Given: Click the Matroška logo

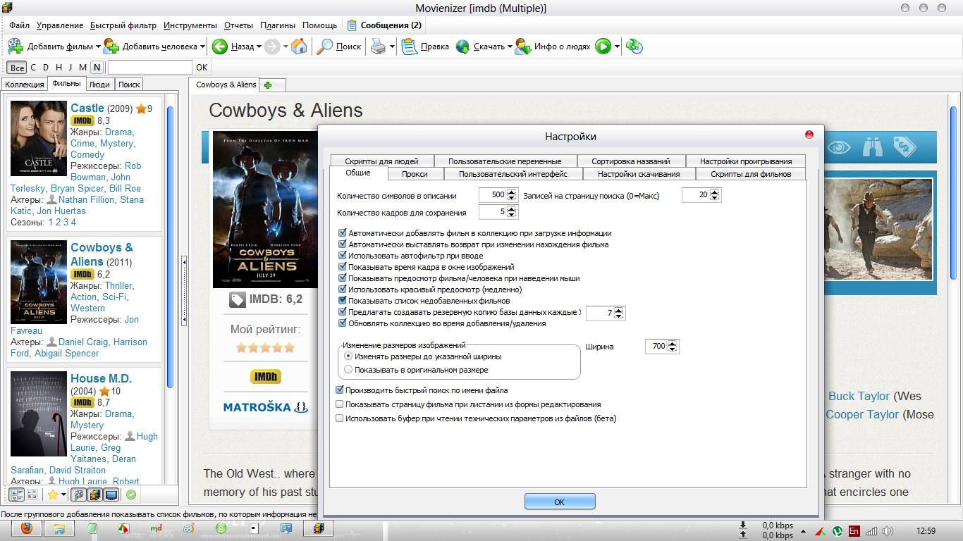Looking at the screenshot, I should coord(266,407).
